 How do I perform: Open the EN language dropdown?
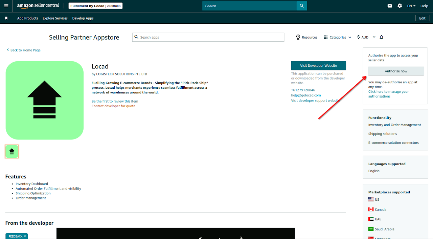(x=411, y=6)
